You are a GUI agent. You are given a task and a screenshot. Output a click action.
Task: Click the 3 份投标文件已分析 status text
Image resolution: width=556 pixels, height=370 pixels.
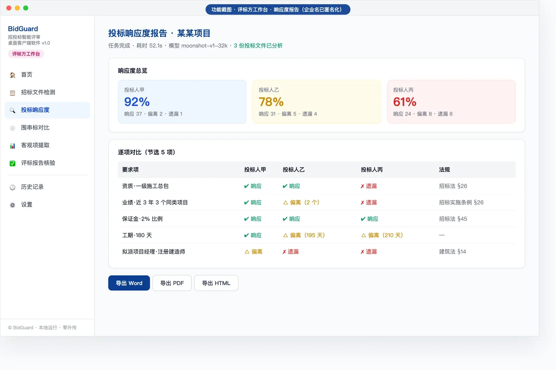click(x=258, y=45)
